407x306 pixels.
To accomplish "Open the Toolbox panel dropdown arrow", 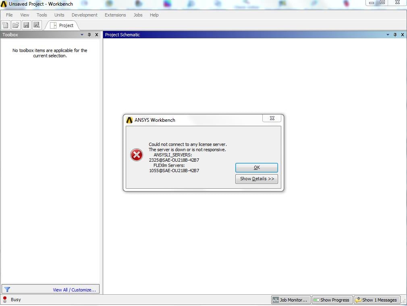I will click(x=82, y=35).
